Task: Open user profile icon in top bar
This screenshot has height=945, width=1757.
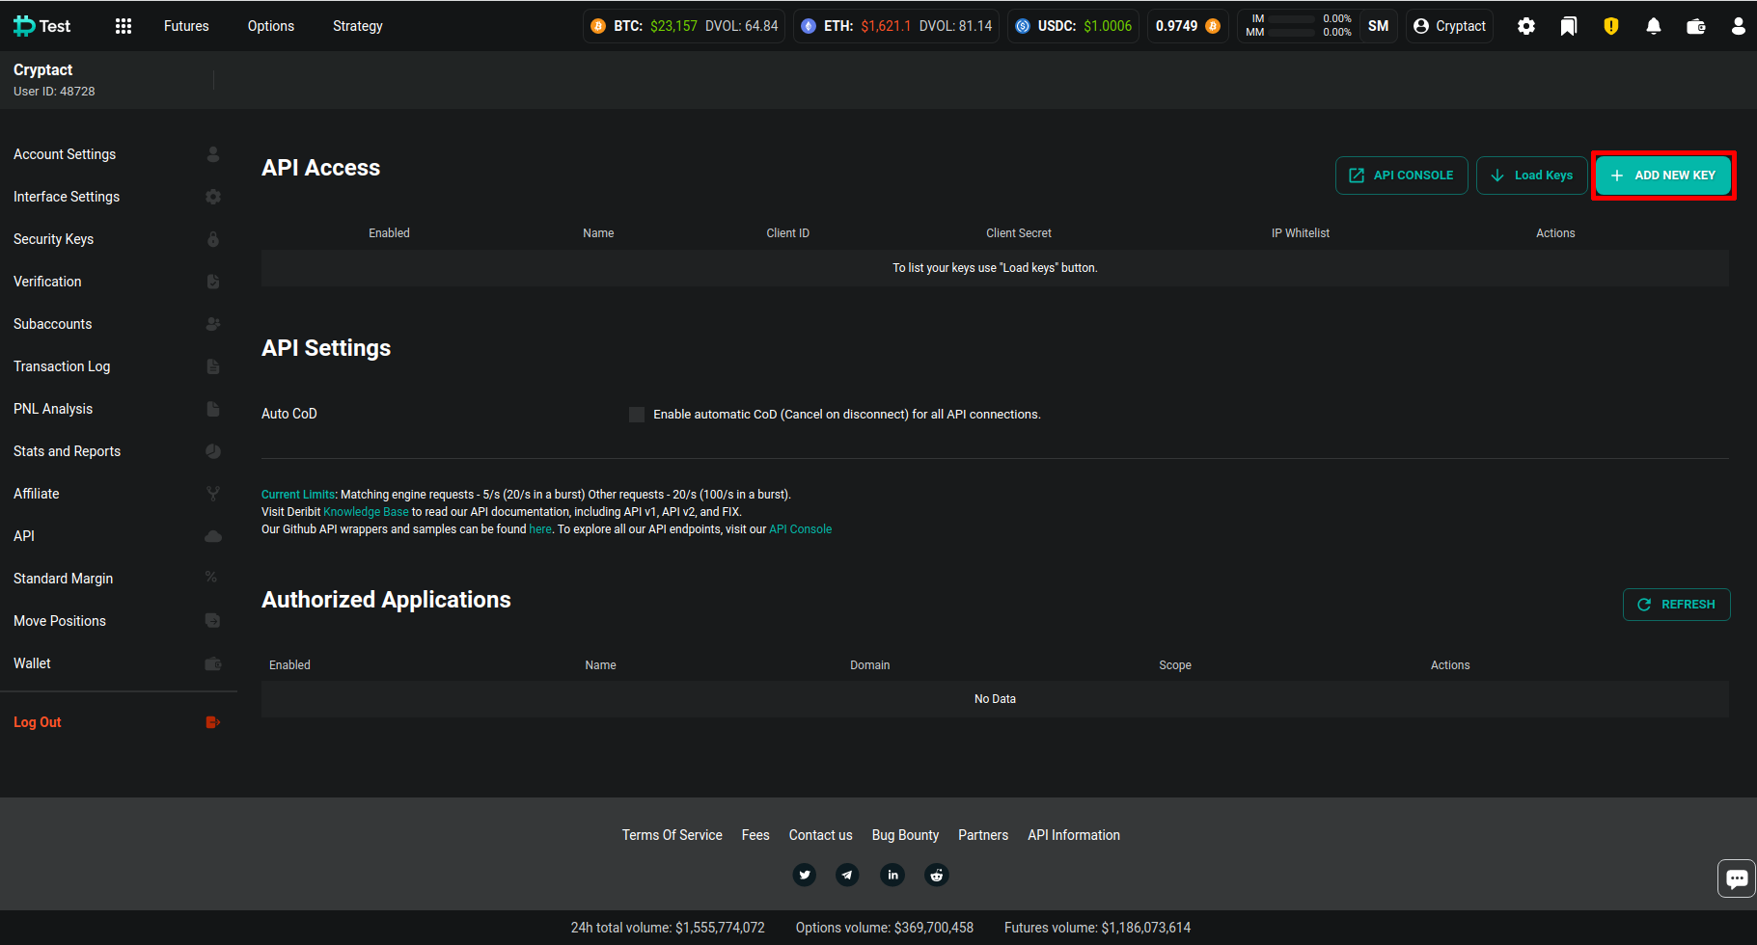Action: 1739,26
